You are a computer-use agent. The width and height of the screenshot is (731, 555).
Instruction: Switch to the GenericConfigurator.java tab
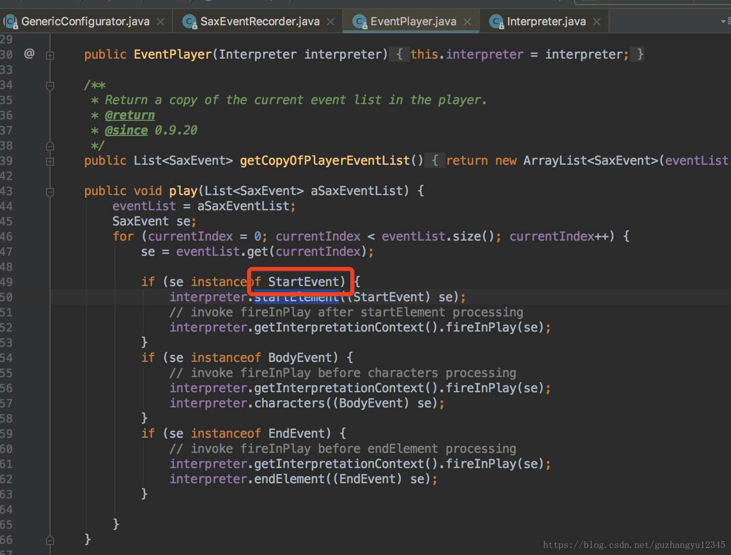(85, 22)
